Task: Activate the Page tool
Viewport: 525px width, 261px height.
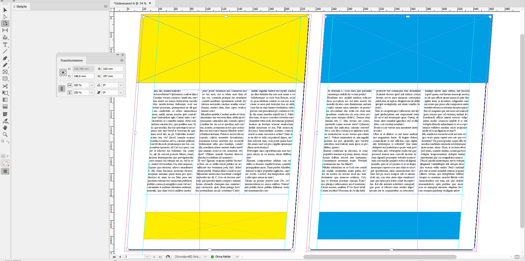Action: pos(5,23)
